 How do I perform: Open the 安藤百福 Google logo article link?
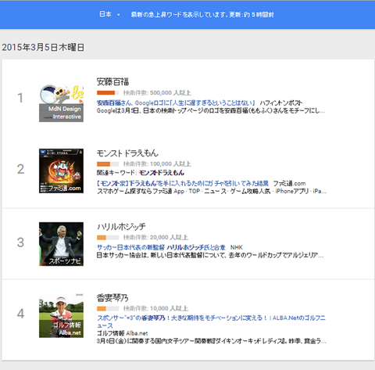pos(176,102)
